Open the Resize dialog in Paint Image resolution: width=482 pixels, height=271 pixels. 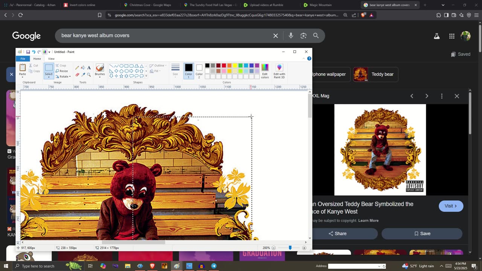pyautogui.click(x=62, y=71)
